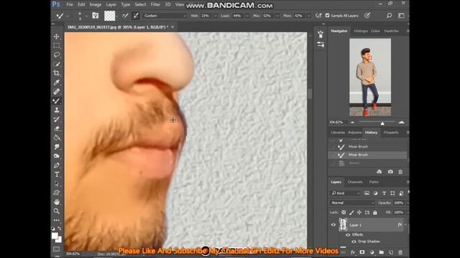Select the Ruler tool in toolbar
Screen dimensions: 460x258
57,92
